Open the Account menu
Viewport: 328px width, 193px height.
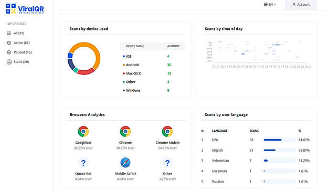click(x=301, y=5)
